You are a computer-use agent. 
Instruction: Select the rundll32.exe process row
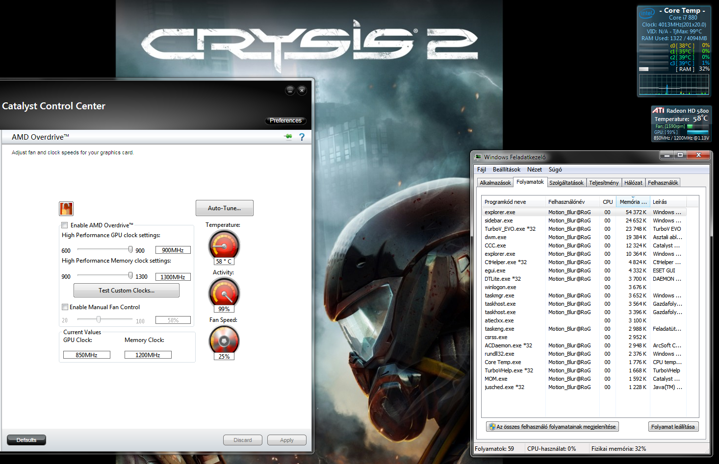584,354
